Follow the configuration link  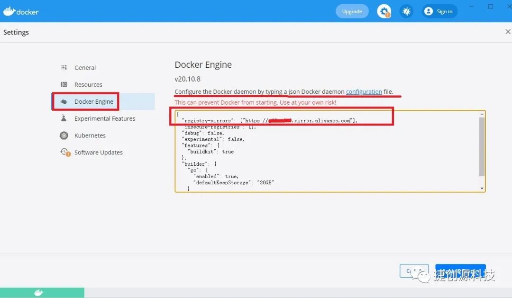click(x=364, y=92)
